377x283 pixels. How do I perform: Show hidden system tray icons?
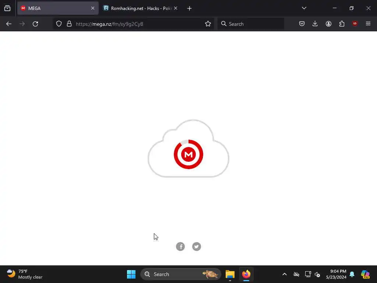285,274
